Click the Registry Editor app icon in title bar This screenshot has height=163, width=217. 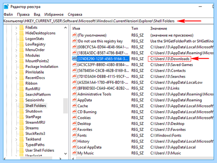coord(6,7)
